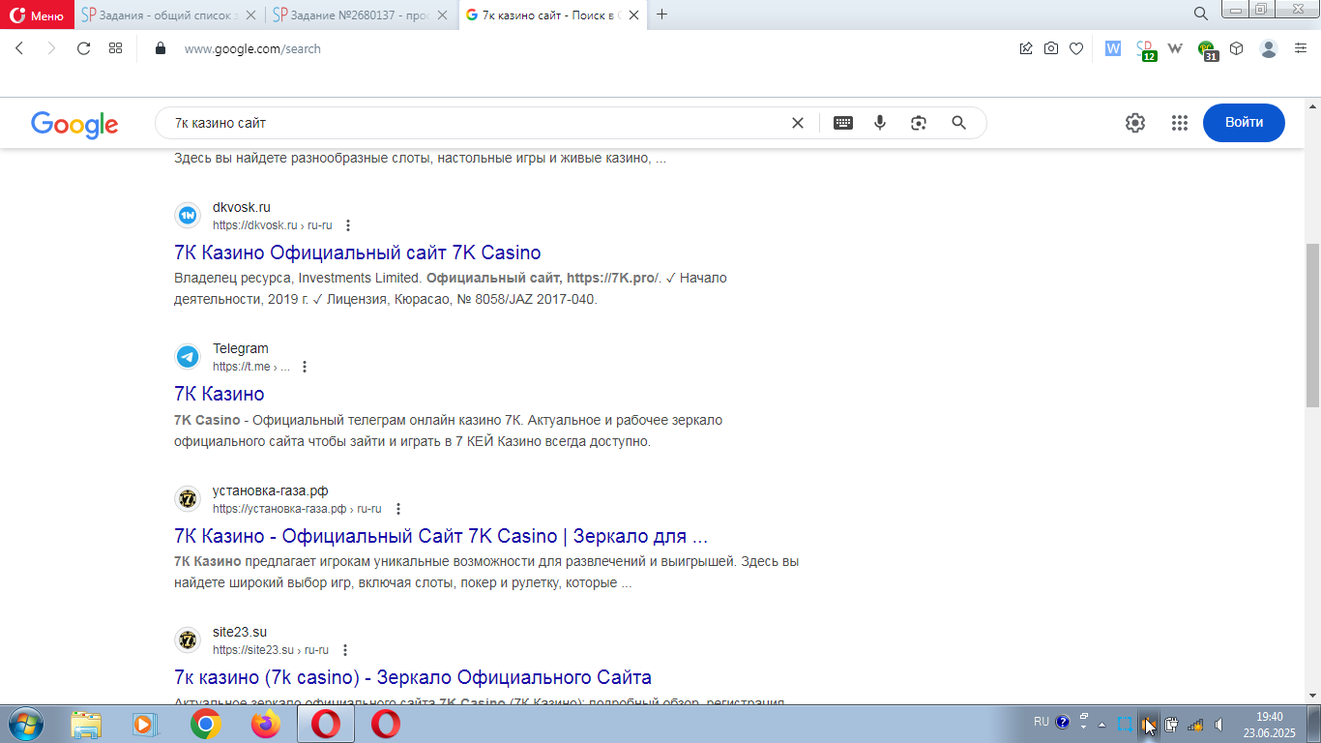
Task: Open the extensions cube icon
Action: (1236, 48)
